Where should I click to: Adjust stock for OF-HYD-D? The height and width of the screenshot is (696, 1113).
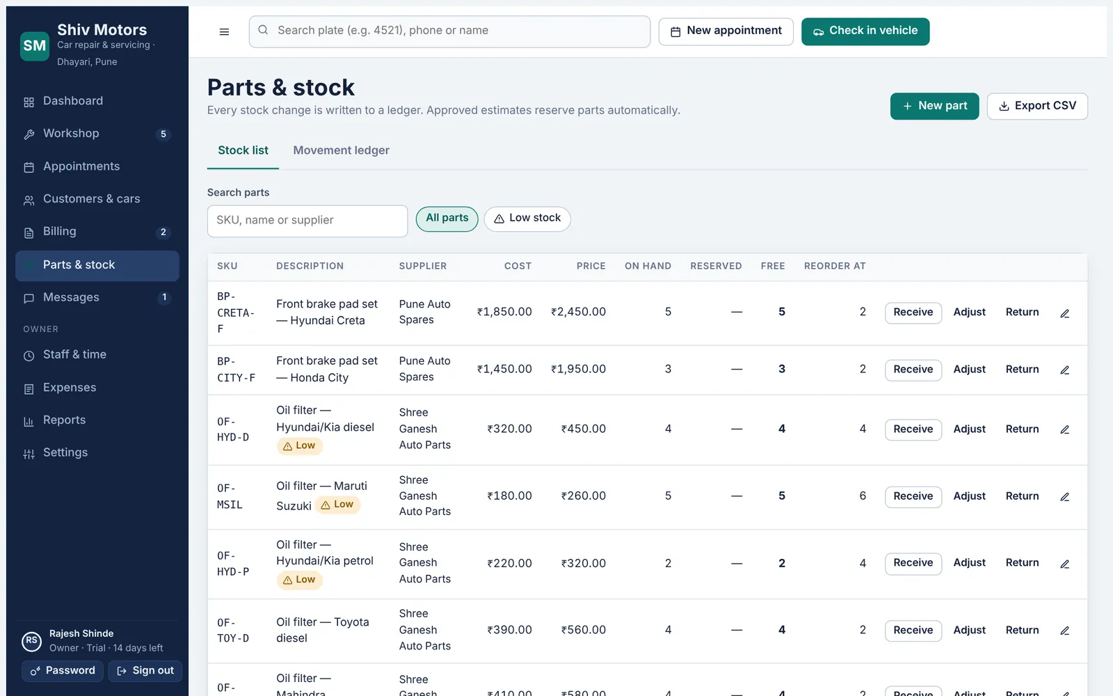970,429
